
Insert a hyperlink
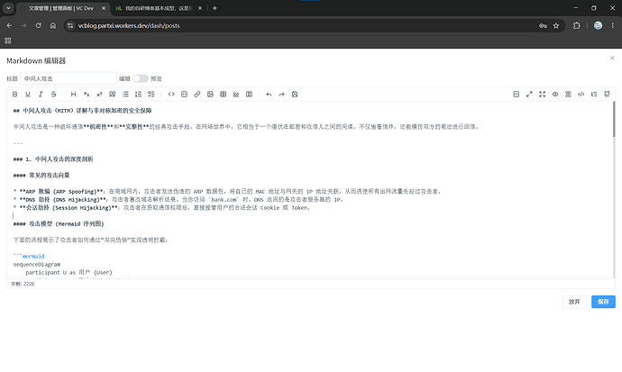pos(197,95)
